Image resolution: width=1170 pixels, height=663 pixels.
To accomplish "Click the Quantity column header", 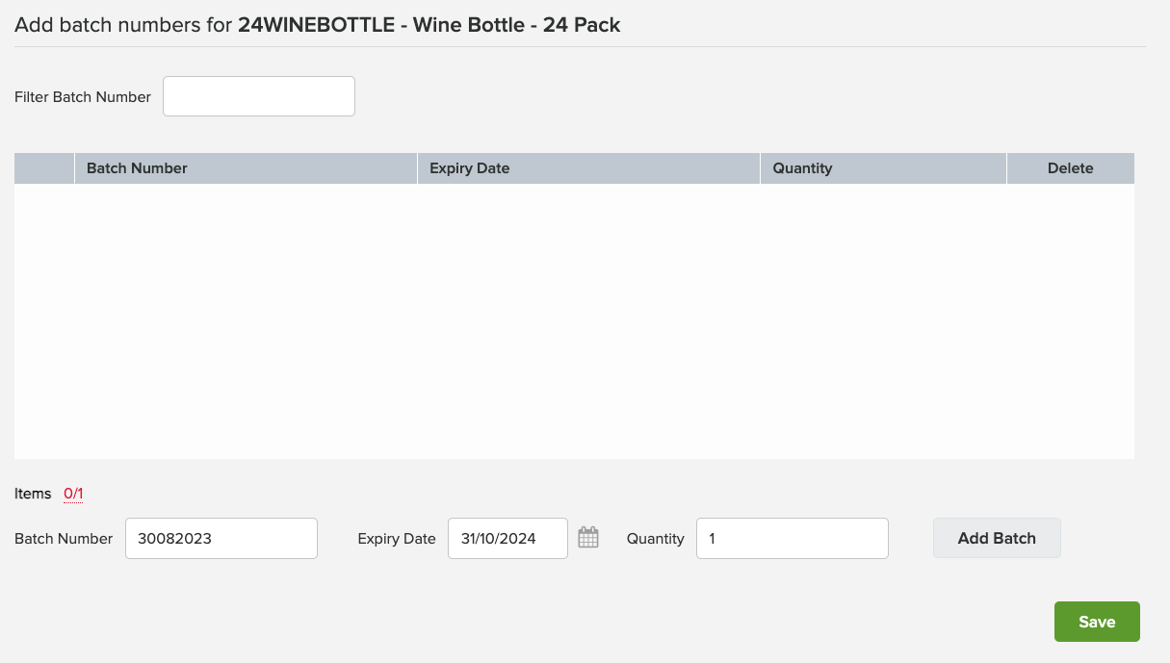I will click(x=802, y=167).
